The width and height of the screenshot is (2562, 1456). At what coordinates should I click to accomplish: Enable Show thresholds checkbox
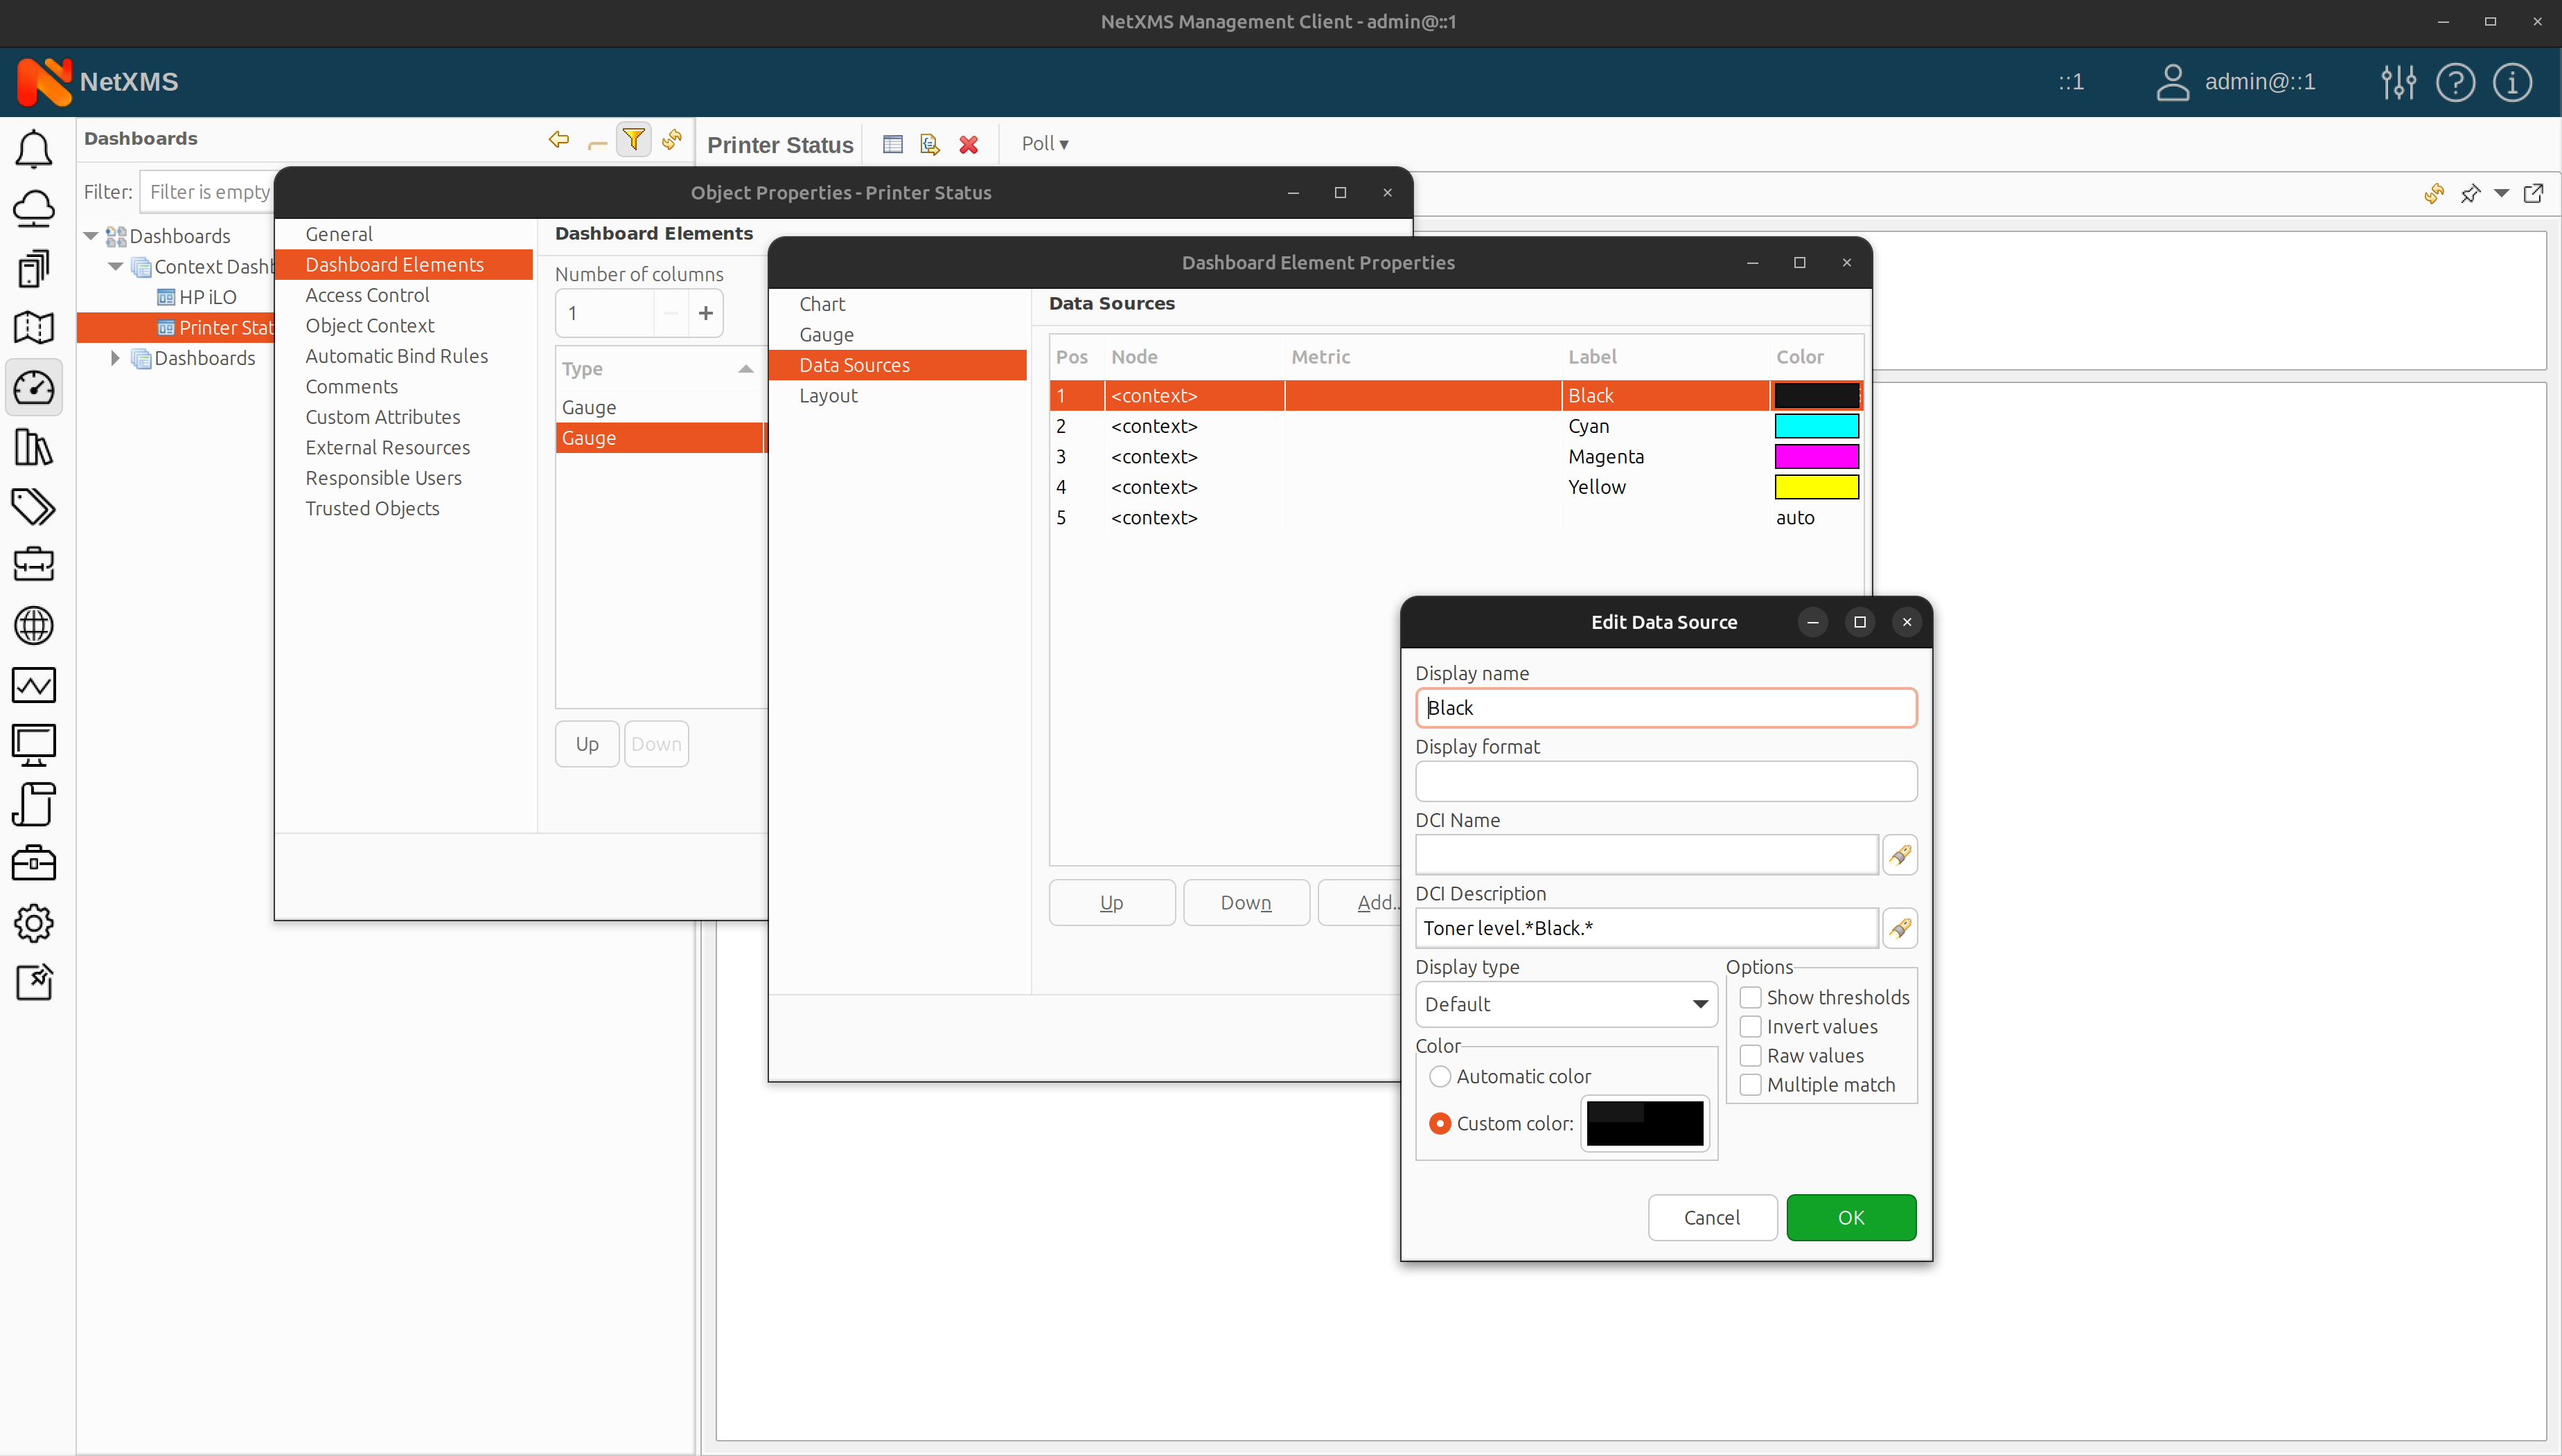[1749, 997]
